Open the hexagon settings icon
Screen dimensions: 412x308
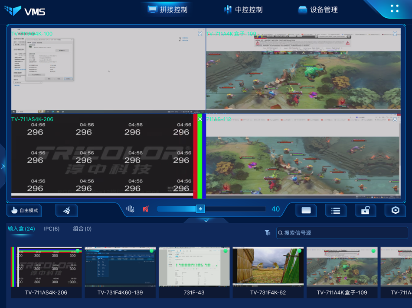point(395,210)
